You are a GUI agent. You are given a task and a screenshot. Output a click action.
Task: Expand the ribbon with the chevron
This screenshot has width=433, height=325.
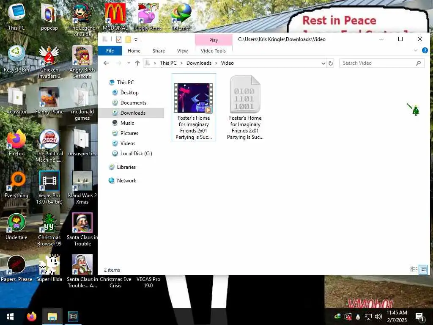(415, 50)
